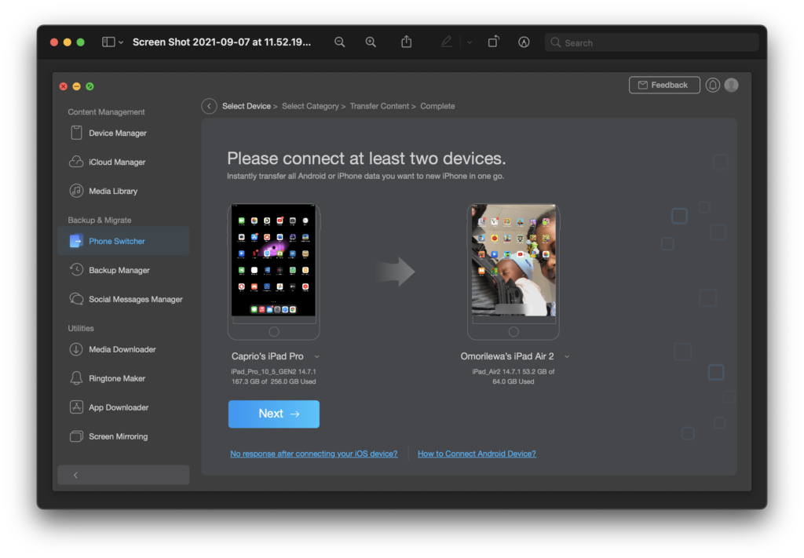804x558 pixels.
Task: Click the transfer direction arrow
Action: (395, 272)
